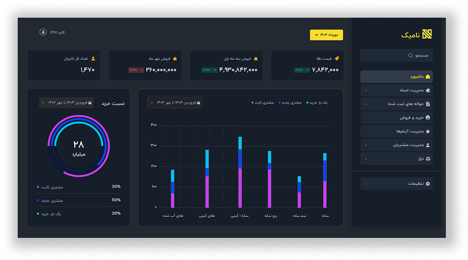Click the user profile avatar icon
The width and height of the screenshot is (468, 260).
43,32
